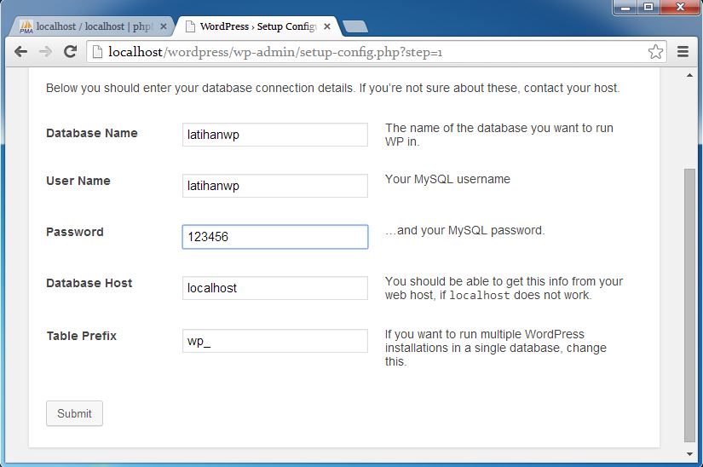Click the scrollbar up arrow

coord(689,75)
